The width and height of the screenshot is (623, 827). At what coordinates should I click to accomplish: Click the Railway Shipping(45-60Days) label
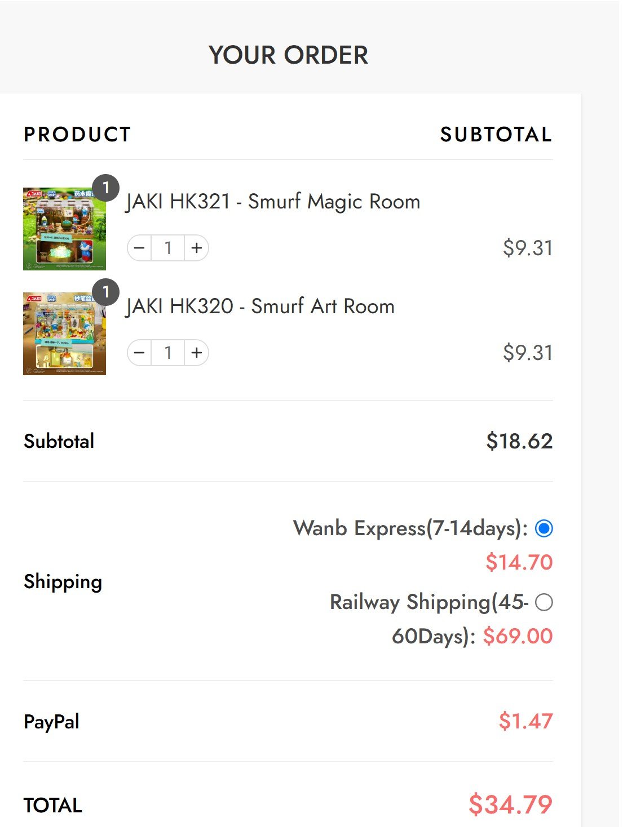coord(428,602)
